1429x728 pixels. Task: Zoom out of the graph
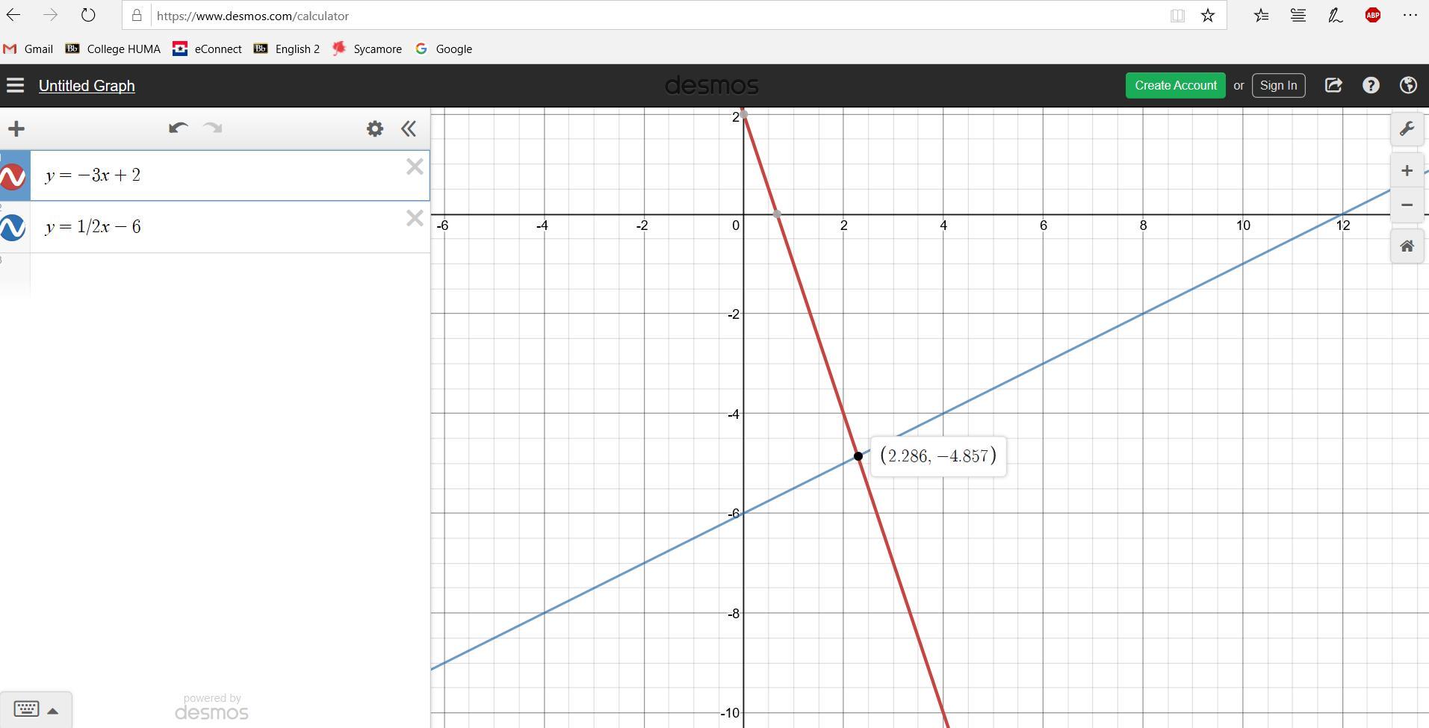coord(1407,205)
